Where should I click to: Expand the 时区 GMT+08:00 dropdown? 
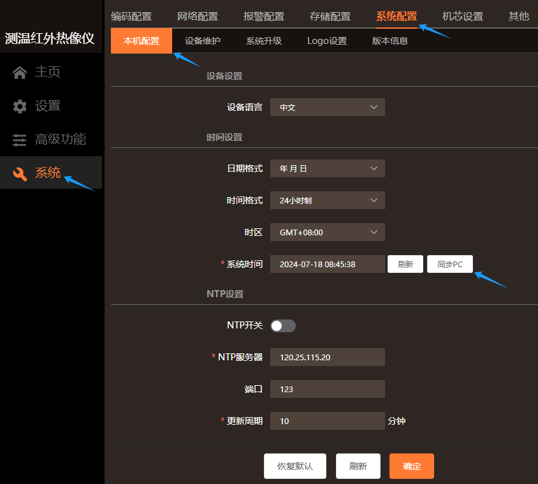pos(327,232)
